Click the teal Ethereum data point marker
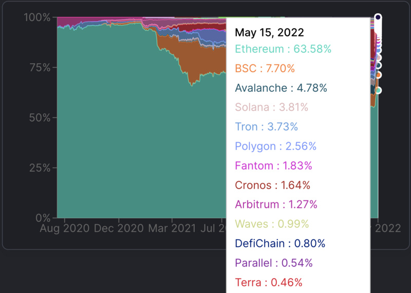 [x=378, y=90]
